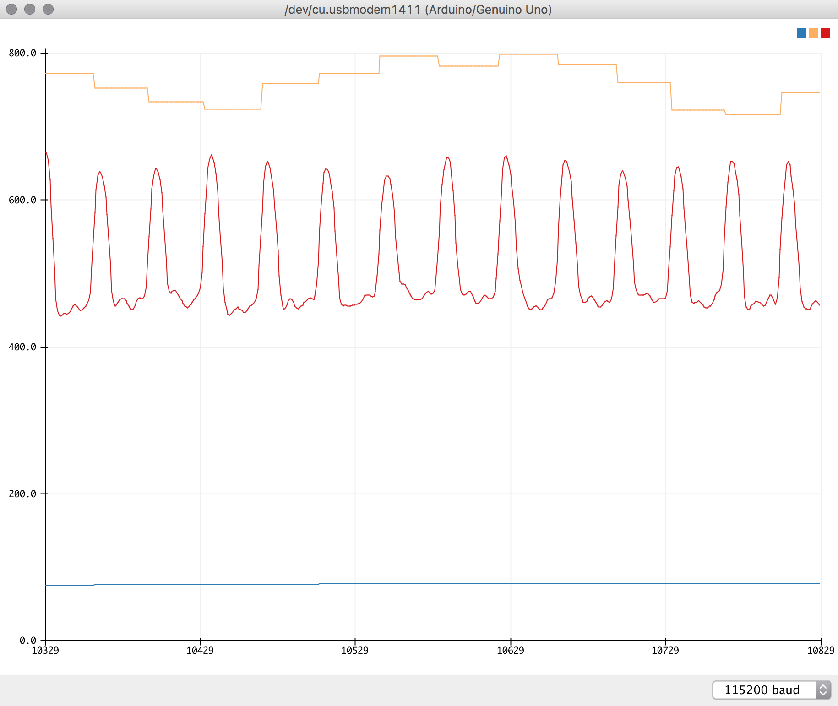Click the 10429 x-axis label
The width and height of the screenshot is (838, 706).
point(200,651)
